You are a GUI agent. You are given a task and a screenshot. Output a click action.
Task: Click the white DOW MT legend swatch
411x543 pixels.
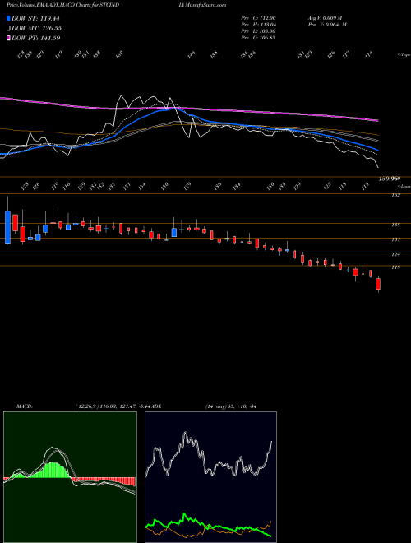click(x=8, y=28)
